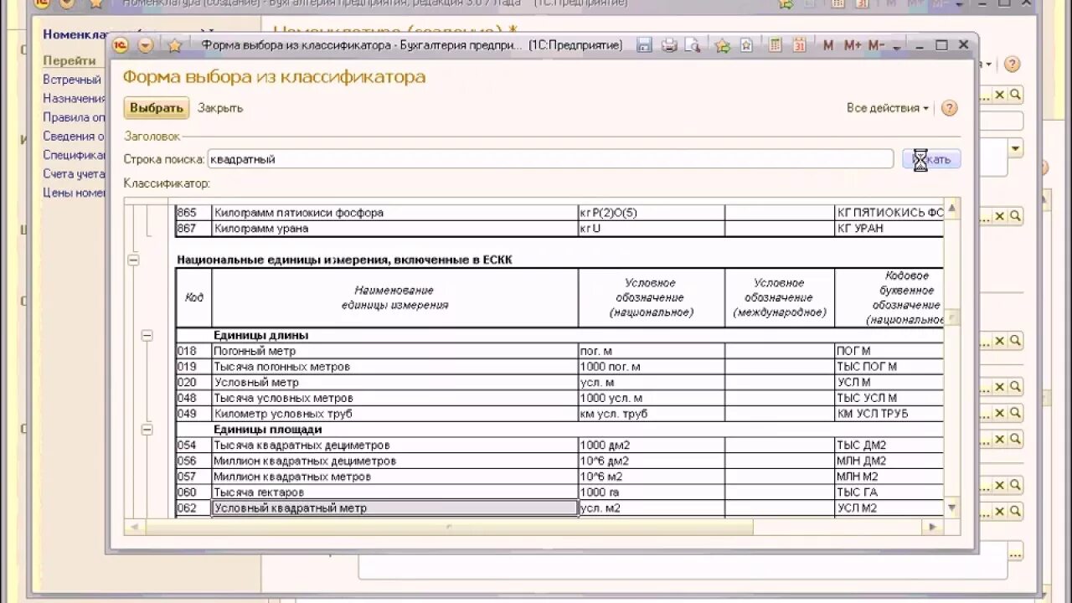This screenshot has width=1072, height=603.
Task: Select row Миллион квадратных метров
Action: (x=559, y=477)
